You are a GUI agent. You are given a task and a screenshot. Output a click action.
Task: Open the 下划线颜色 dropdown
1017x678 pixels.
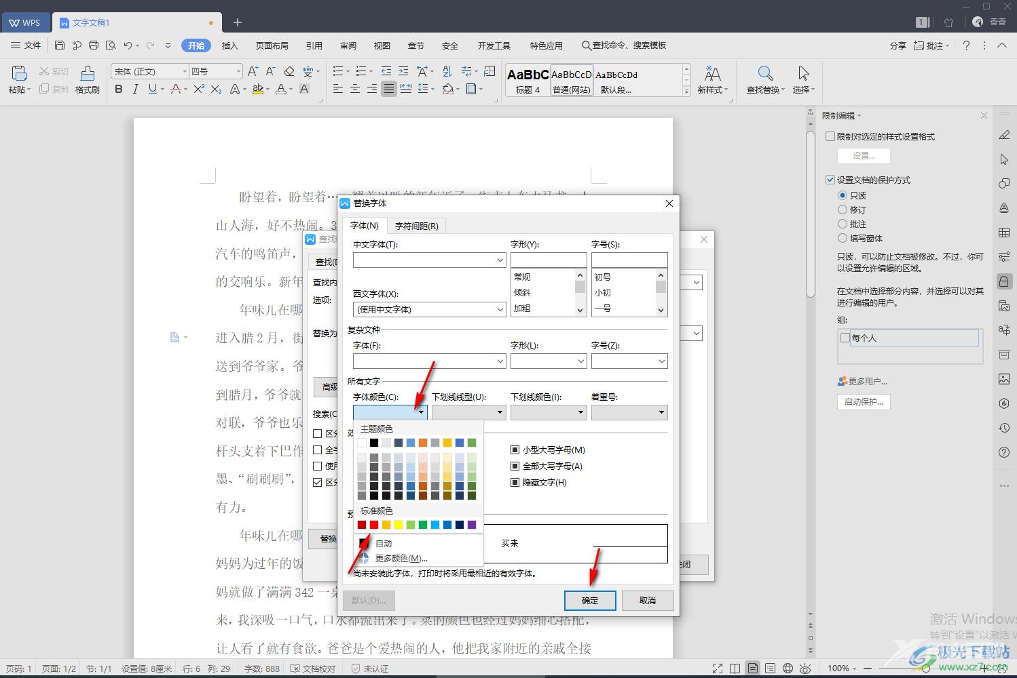click(x=549, y=412)
